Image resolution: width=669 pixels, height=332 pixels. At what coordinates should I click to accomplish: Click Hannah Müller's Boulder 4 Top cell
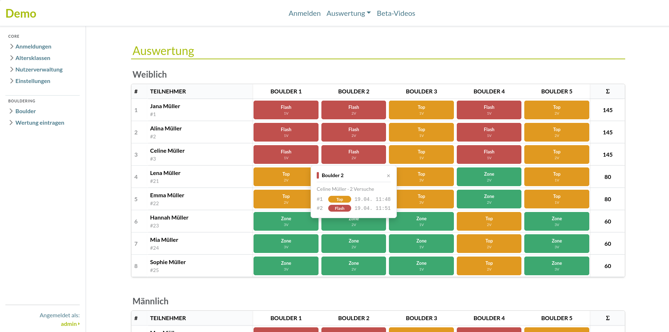[489, 221]
